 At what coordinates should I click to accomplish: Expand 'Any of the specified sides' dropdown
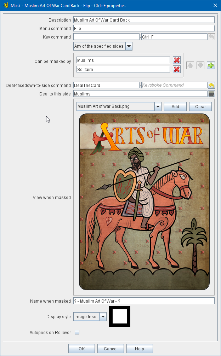coord(129,46)
